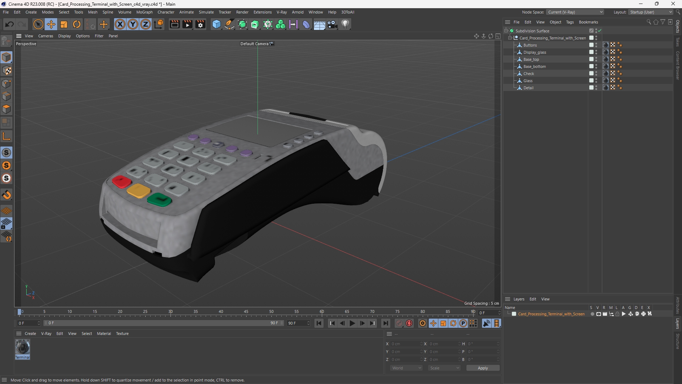Open the V-Ray menu
Screen dimensions: 682x384
click(282, 12)
